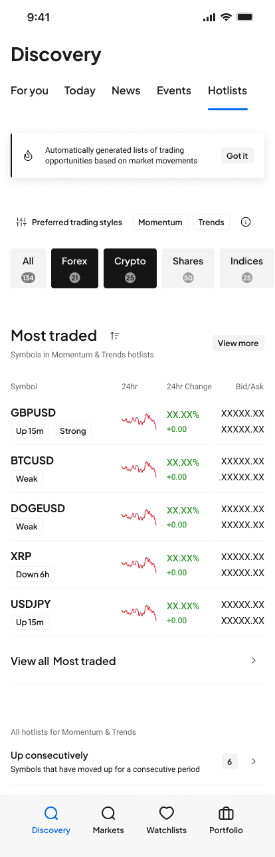Open Markets from bottom navigation
The image size is (275, 857).
[x=108, y=820]
